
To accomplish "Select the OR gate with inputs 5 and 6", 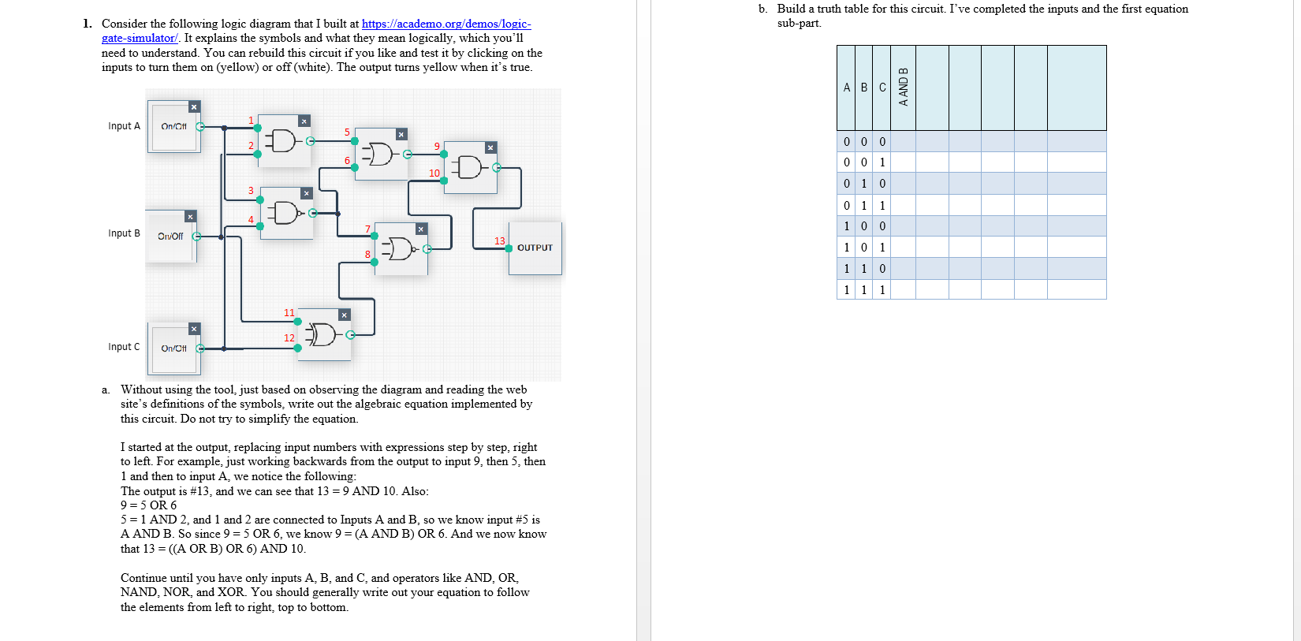I will (x=380, y=154).
